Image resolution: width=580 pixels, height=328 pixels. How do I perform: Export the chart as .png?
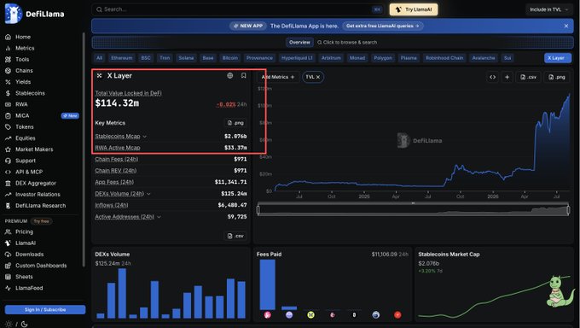point(557,77)
